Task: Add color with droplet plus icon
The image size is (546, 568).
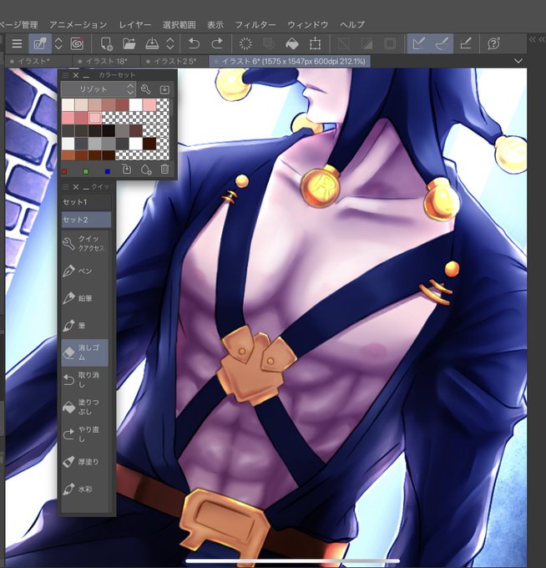Action: (x=146, y=170)
